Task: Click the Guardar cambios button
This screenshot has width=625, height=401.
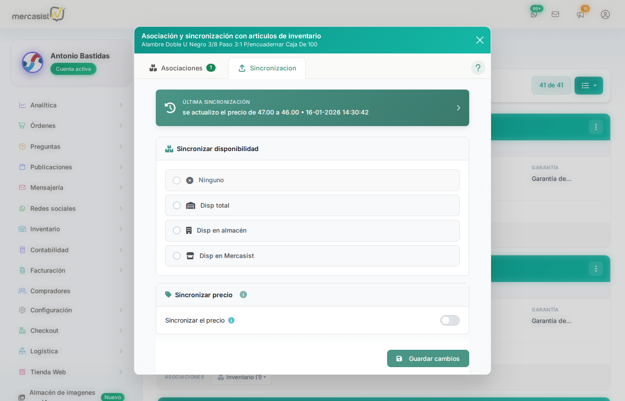Action: pyautogui.click(x=428, y=359)
